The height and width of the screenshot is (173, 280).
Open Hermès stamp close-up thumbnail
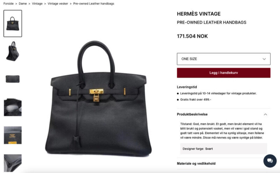pyautogui.click(x=13, y=135)
